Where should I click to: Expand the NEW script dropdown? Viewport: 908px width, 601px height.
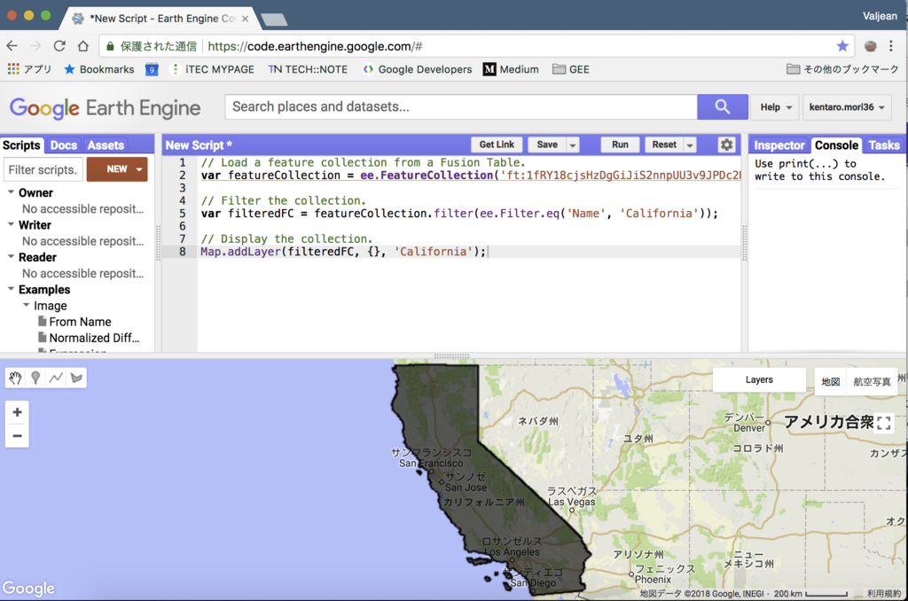pos(139,169)
